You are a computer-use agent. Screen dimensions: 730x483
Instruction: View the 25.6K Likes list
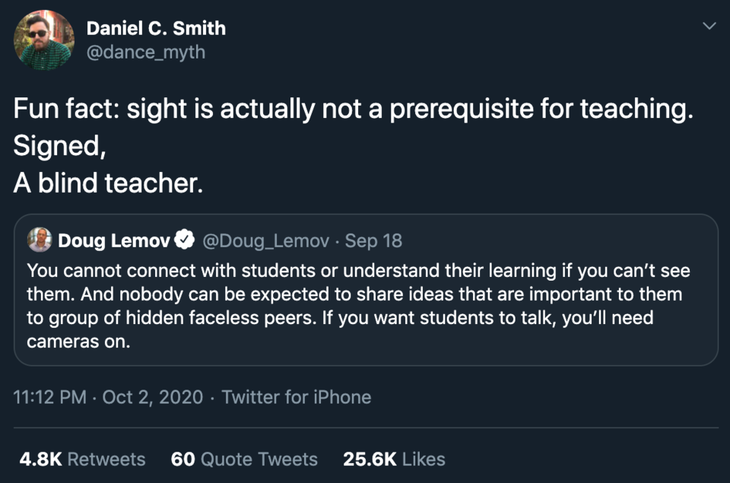pos(393,459)
